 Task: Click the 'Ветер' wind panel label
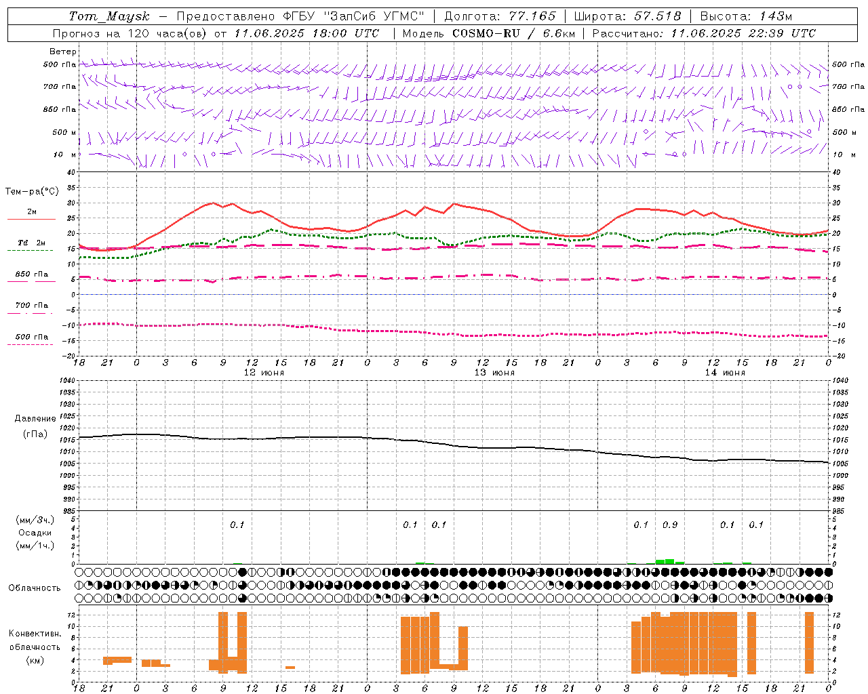coord(63,52)
